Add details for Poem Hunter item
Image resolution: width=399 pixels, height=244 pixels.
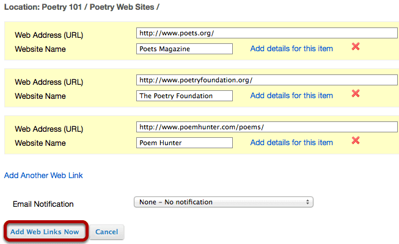tap(291, 143)
